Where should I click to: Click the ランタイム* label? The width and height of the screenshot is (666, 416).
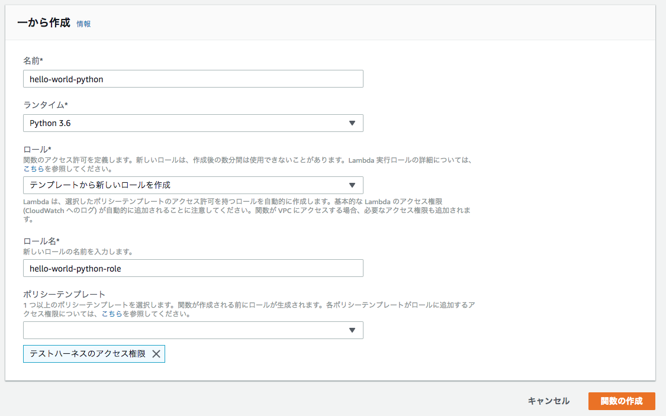46,105
